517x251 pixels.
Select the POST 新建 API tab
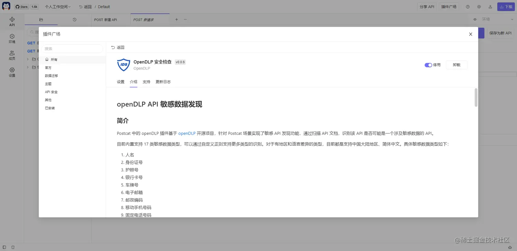point(111,19)
